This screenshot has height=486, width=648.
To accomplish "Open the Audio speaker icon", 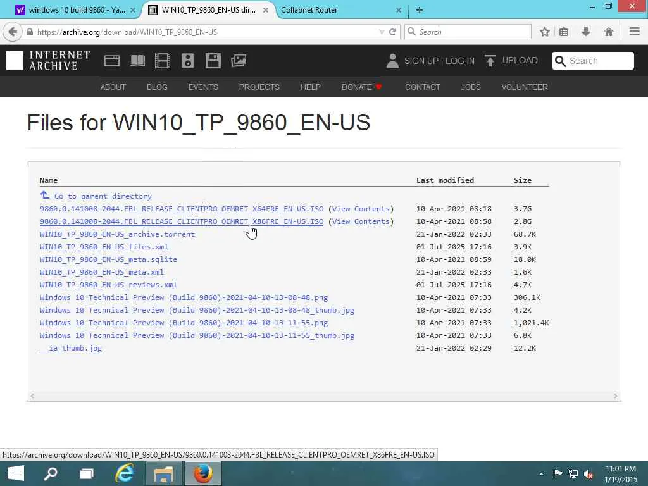I will click(187, 61).
